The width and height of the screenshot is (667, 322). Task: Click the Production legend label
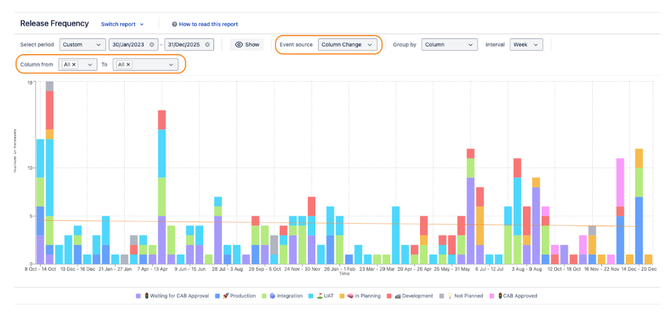243,296
